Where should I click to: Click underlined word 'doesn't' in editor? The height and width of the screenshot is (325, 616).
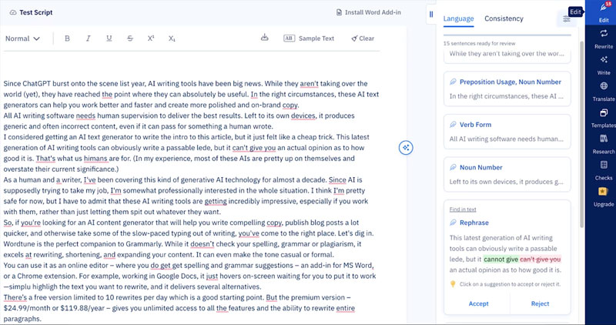point(203,244)
